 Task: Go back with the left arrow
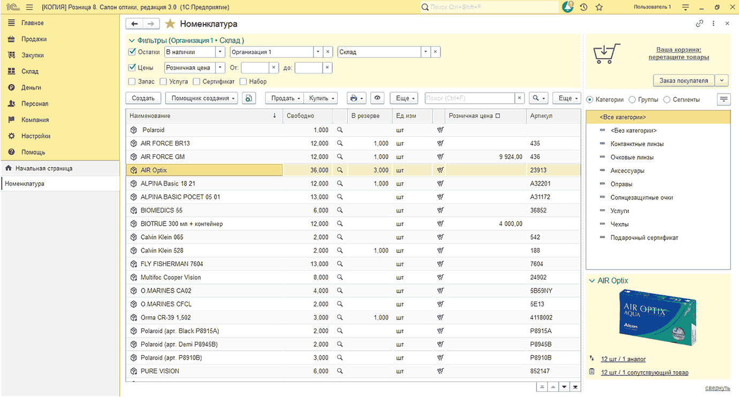click(x=134, y=24)
